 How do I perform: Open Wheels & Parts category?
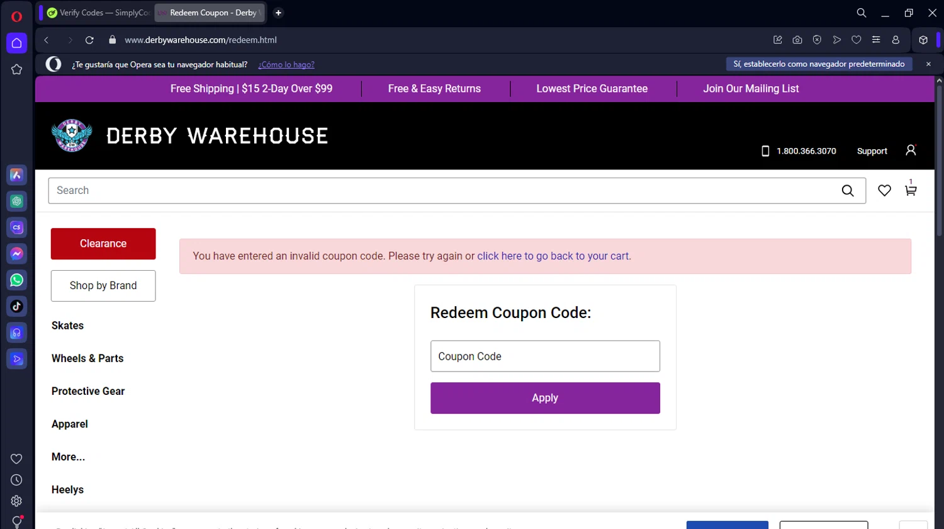pyautogui.click(x=87, y=358)
